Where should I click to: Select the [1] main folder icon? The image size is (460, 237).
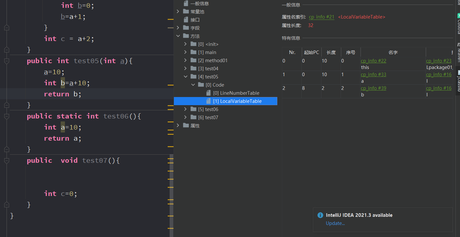pyautogui.click(x=193, y=52)
